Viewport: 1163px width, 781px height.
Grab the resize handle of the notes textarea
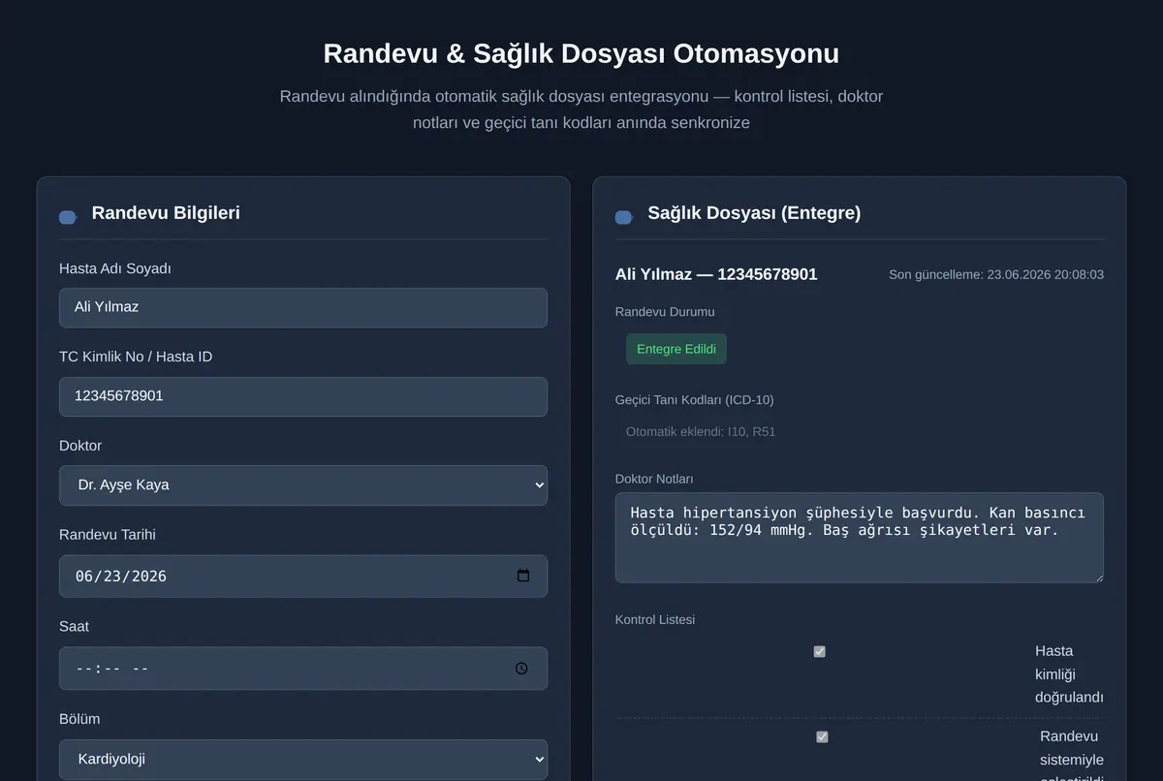(x=1097, y=577)
